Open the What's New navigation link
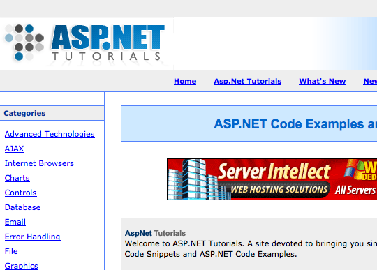 point(322,81)
